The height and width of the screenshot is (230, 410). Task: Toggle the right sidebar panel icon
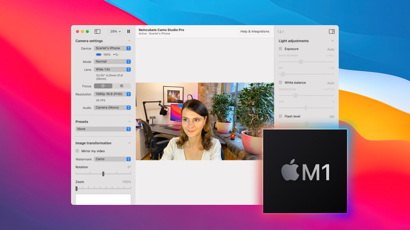(x=332, y=32)
